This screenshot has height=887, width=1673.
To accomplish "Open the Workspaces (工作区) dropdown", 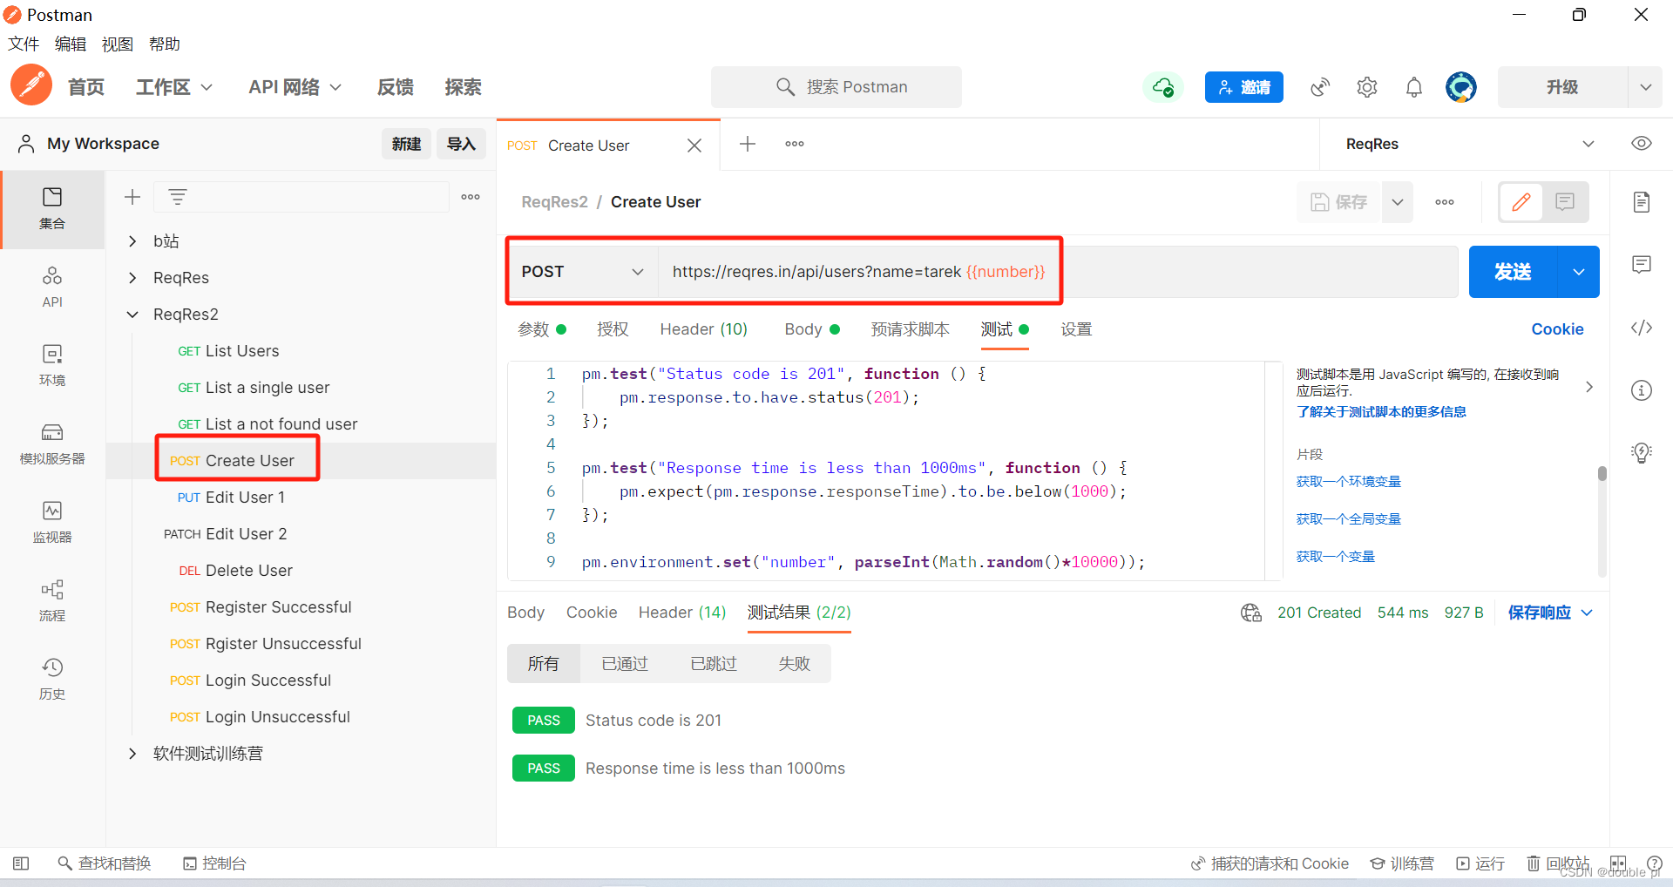I will coord(174,87).
